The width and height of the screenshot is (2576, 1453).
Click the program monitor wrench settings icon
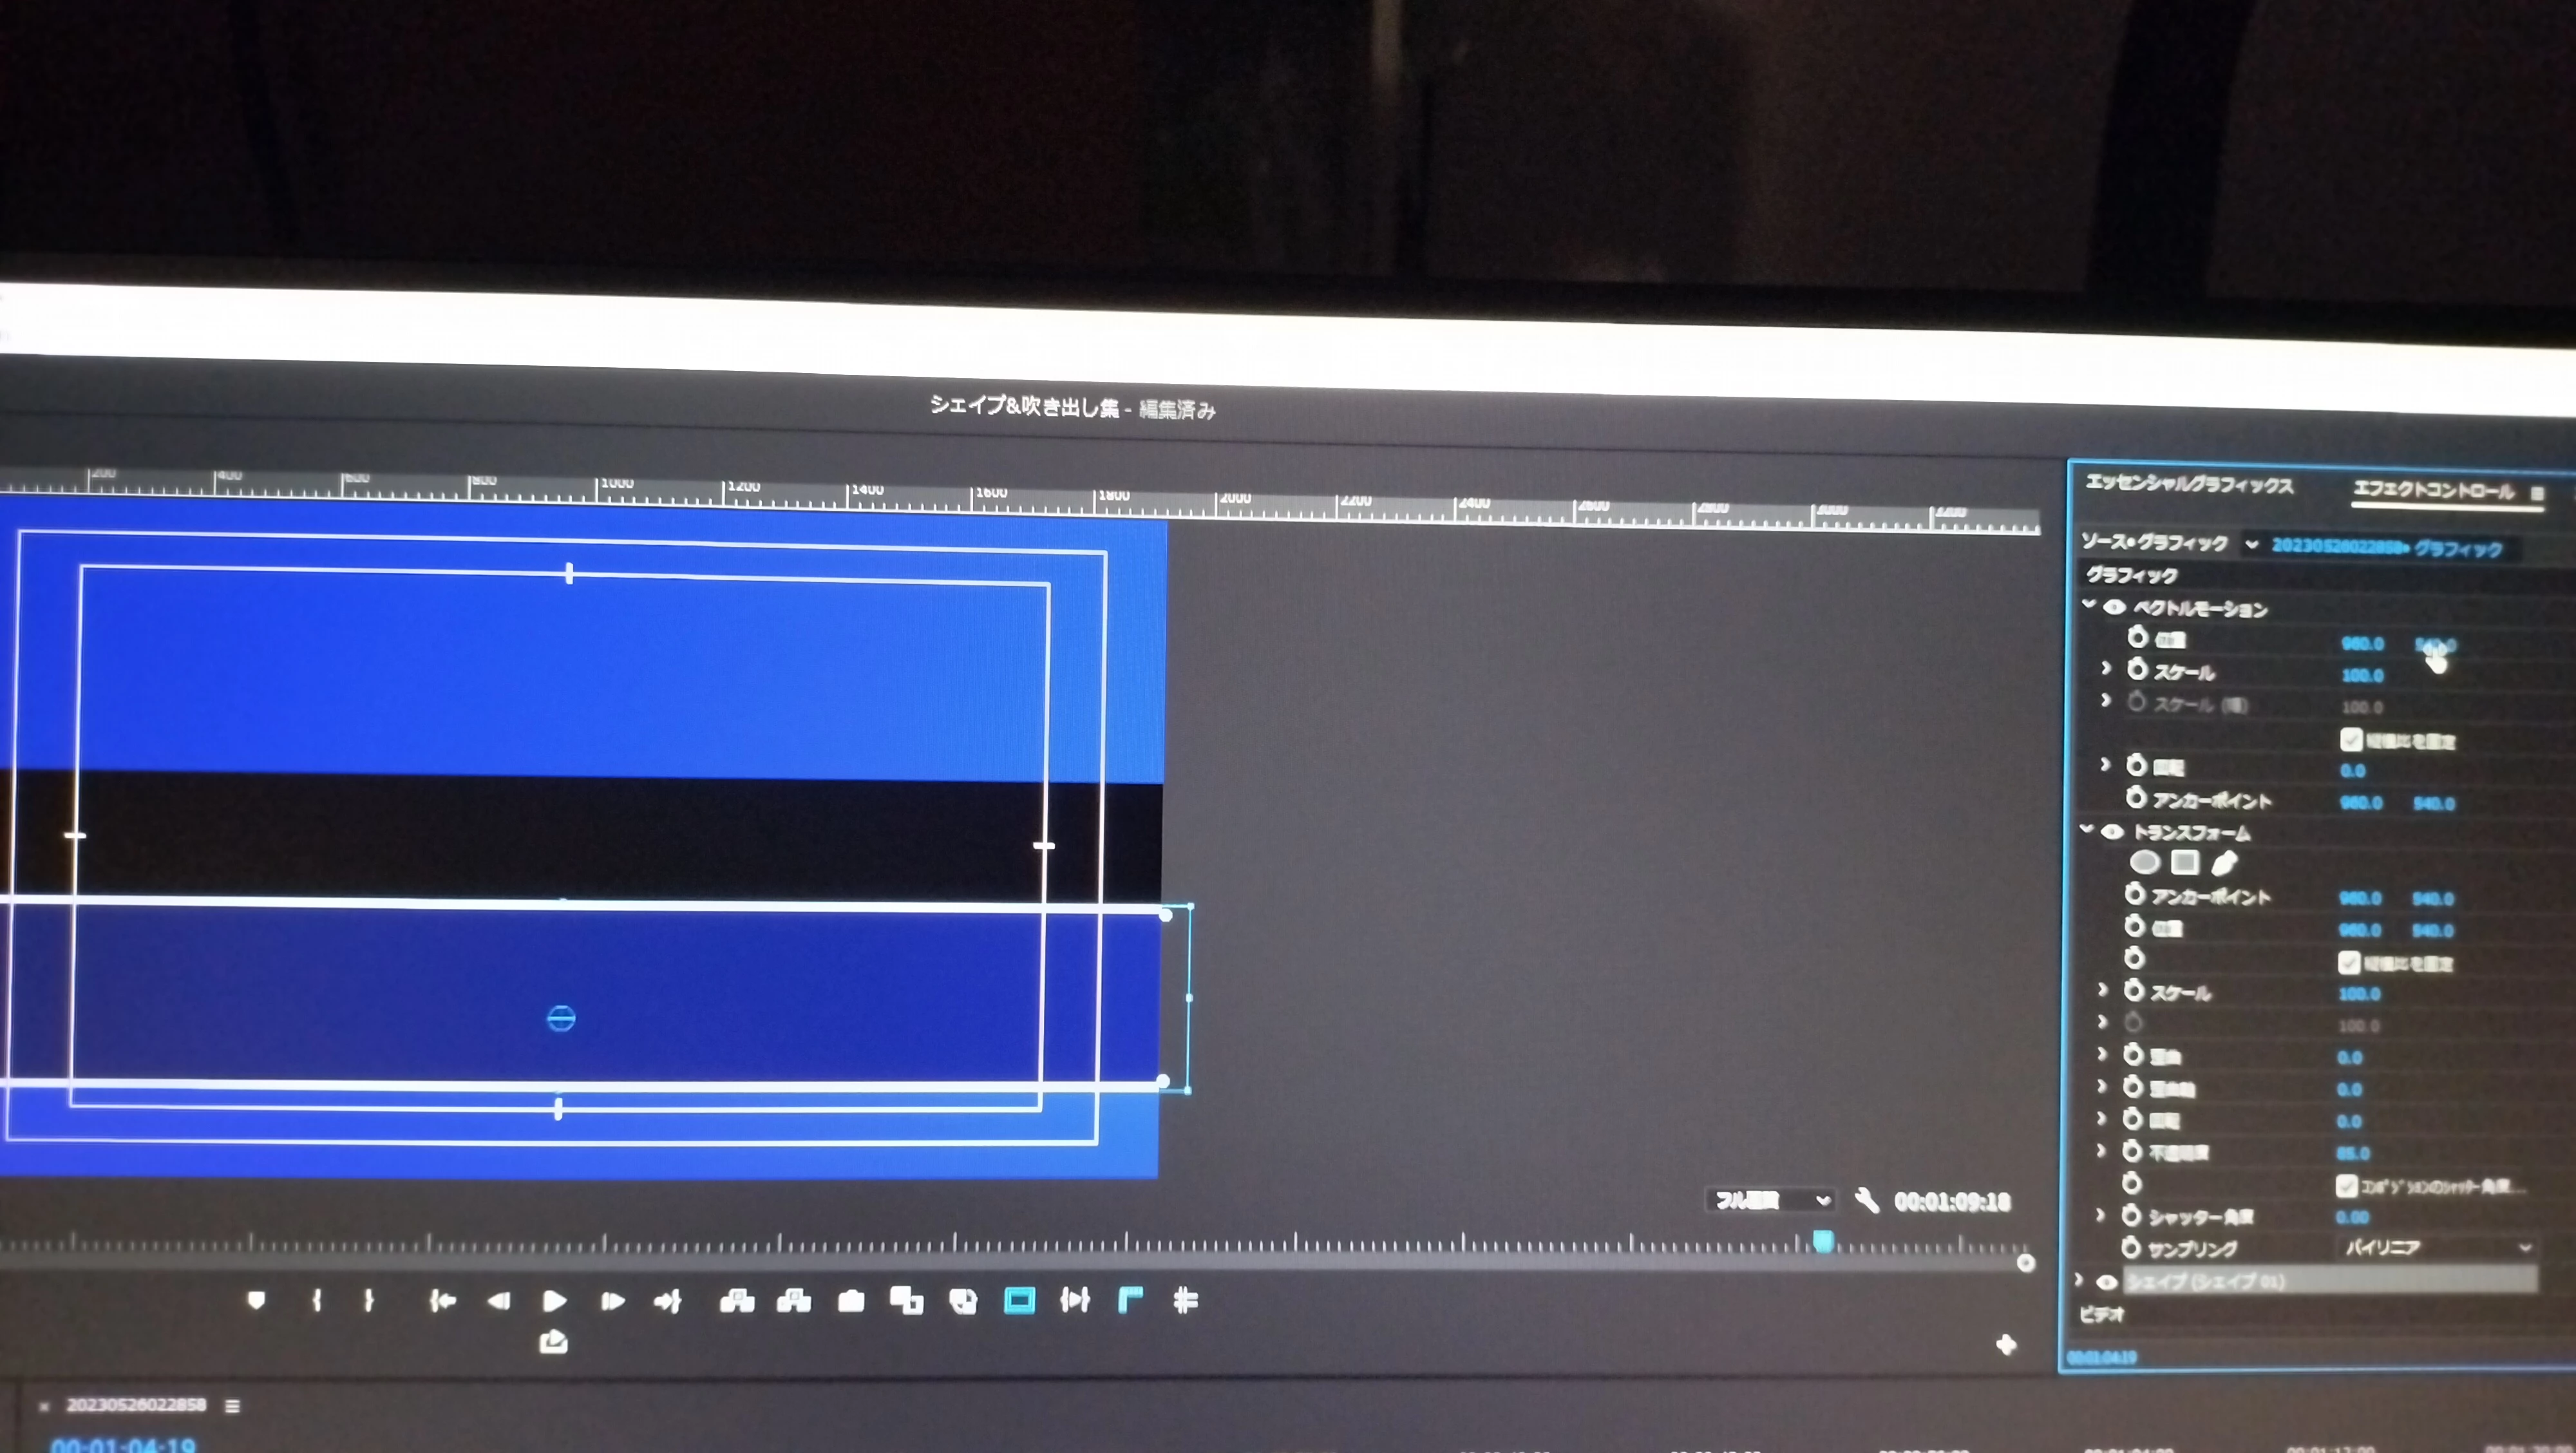[x=1866, y=1200]
